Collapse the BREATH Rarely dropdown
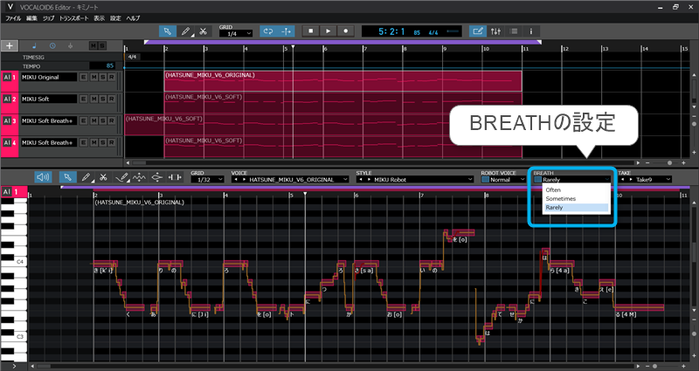 [x=572, y=180]
